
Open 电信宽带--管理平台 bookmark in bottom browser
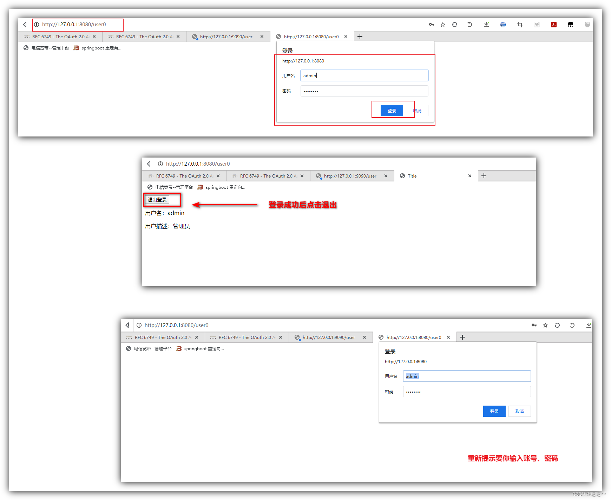coord(149,349)
